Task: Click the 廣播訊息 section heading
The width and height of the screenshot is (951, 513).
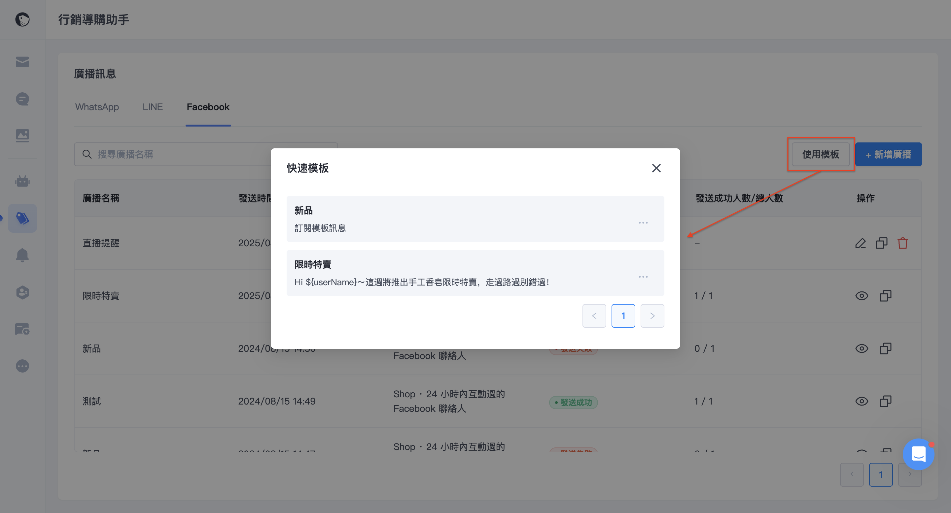Action: 95,74
